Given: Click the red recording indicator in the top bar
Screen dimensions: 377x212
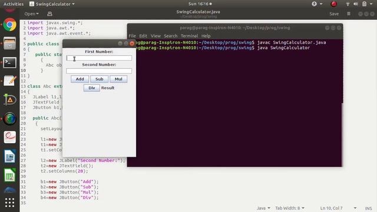Looking at the screenshot, I should click(x=334, y=4).
